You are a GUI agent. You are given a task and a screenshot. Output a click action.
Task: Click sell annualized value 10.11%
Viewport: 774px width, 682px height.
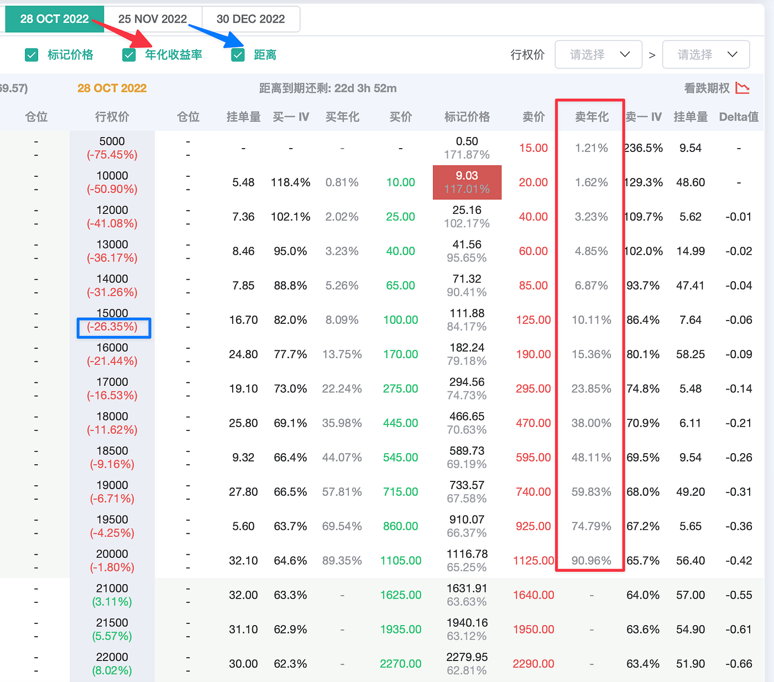592,320
